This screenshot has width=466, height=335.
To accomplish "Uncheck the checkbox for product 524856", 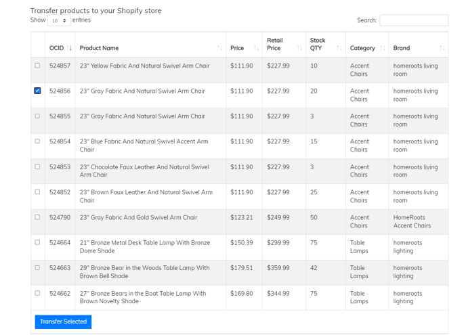I will [x=37, y=91].
